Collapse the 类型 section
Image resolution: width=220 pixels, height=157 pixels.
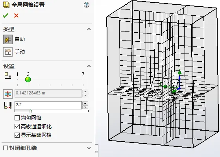click(89, 29)
